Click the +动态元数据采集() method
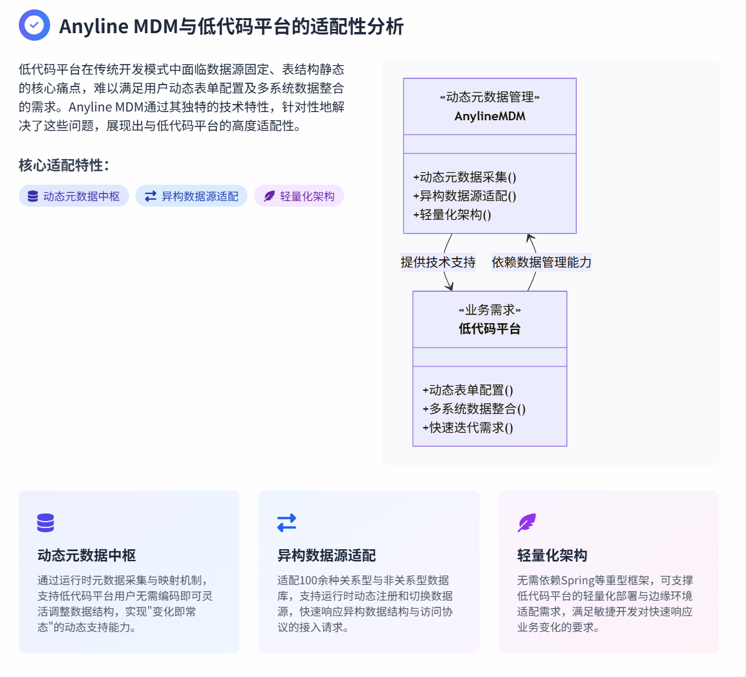 coord(465,177)
